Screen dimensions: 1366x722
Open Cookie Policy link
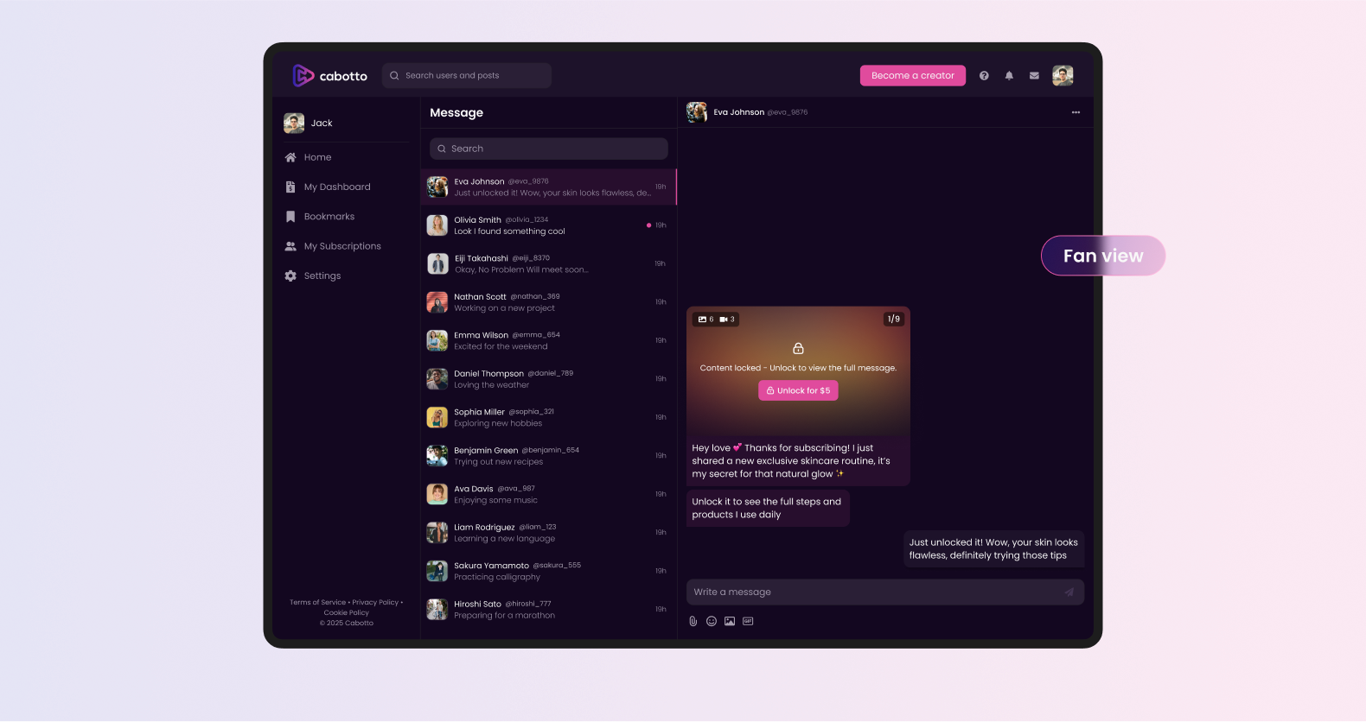click(x=347, y=613)
